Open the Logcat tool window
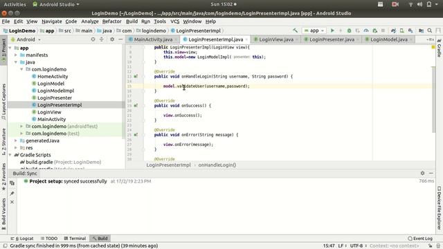Screen dimensions: 443x249 (x=21, y=239)
